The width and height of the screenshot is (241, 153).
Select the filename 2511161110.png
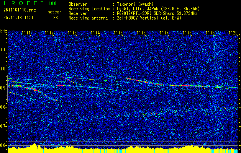pyautogui.click(x=20, y=10)
